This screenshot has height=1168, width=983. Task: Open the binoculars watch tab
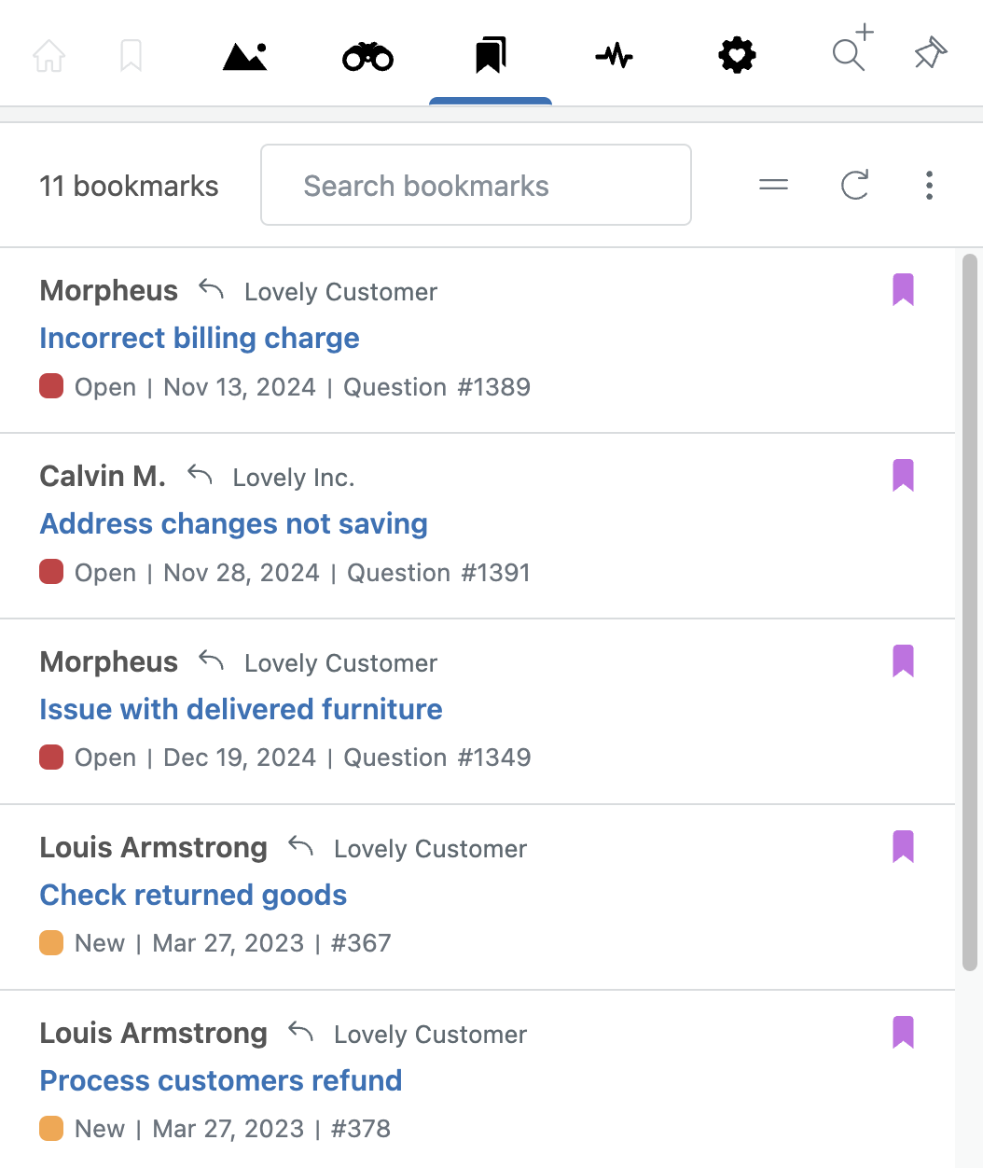tap(368, 56)
